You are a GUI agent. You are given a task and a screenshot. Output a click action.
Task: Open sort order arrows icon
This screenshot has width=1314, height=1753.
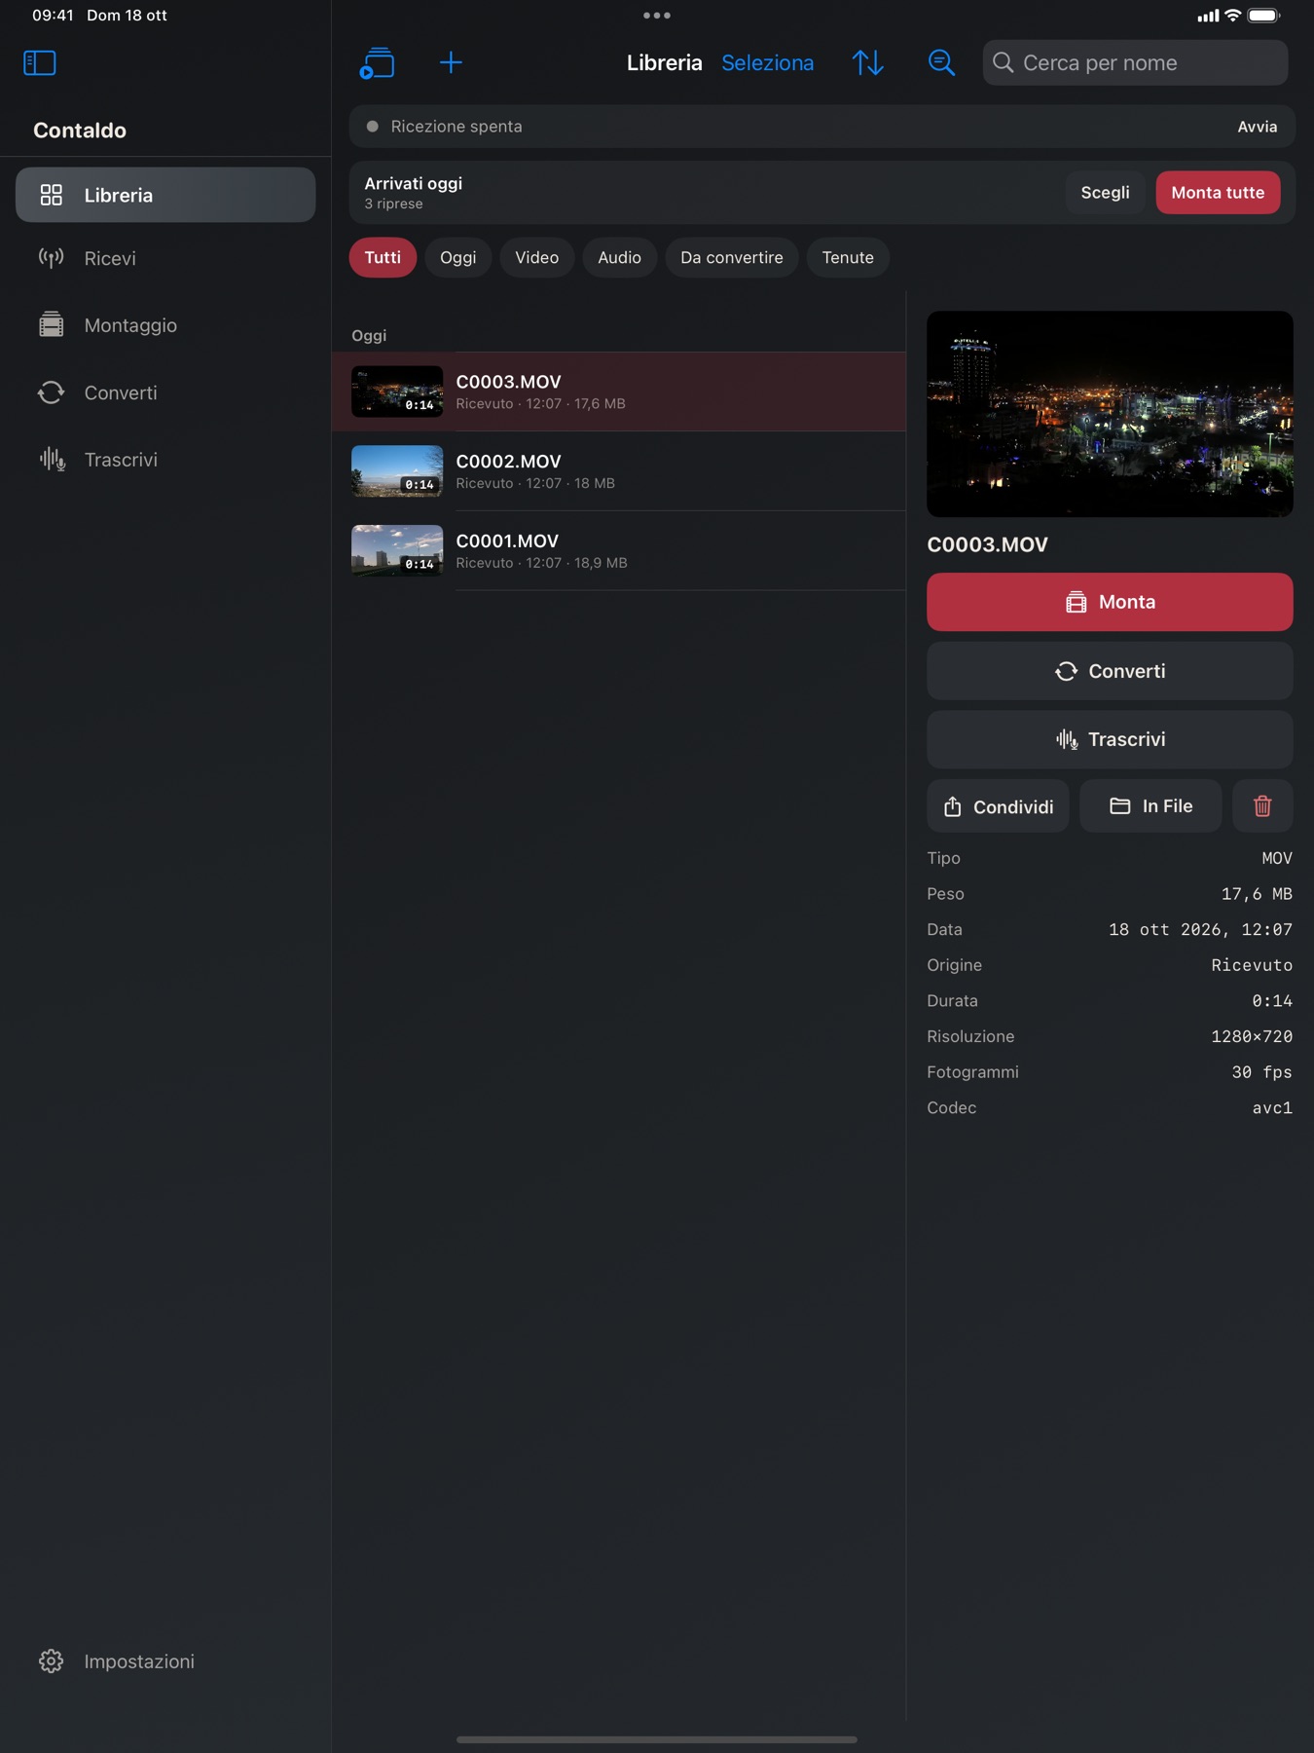coord(867,63)
